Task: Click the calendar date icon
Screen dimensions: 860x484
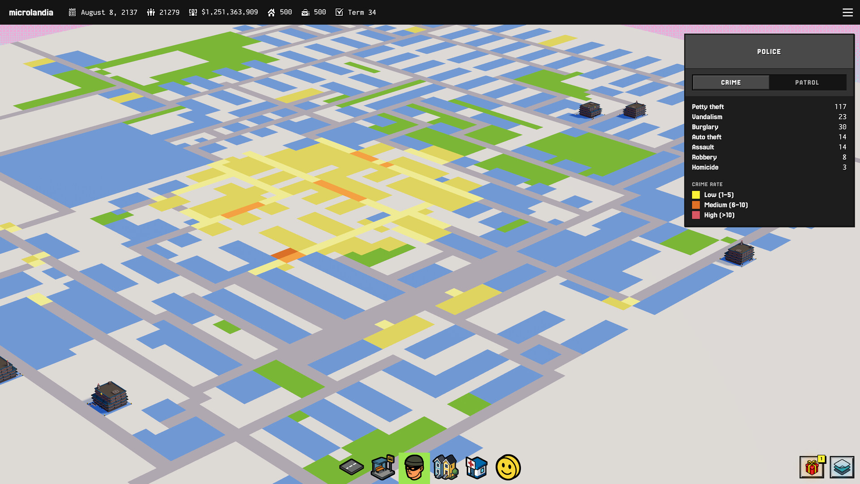Action: pos(72,12)
